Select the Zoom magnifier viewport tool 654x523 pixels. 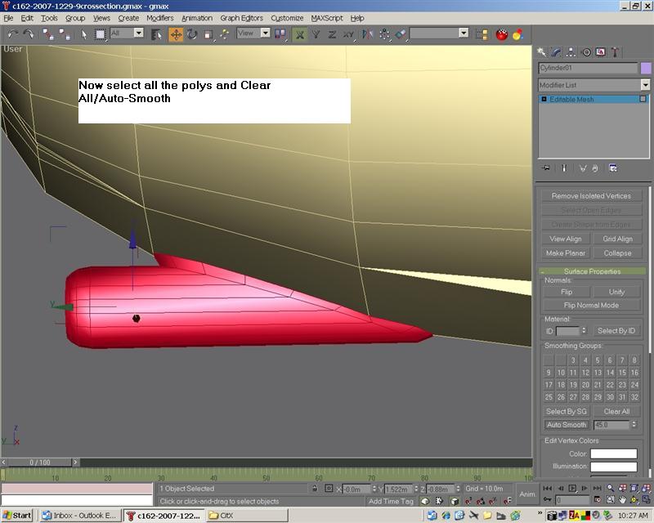610,488
